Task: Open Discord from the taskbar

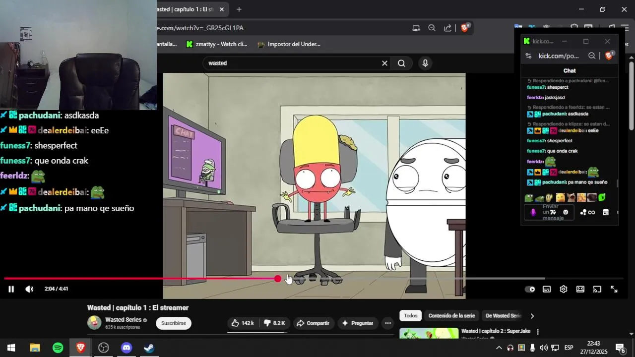Action: click(127, 348)
